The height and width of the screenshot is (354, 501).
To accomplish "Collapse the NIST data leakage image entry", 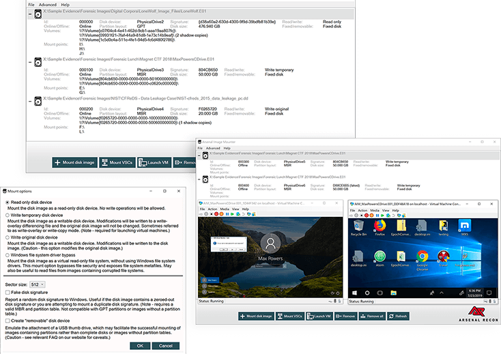I will coord(30,101).
